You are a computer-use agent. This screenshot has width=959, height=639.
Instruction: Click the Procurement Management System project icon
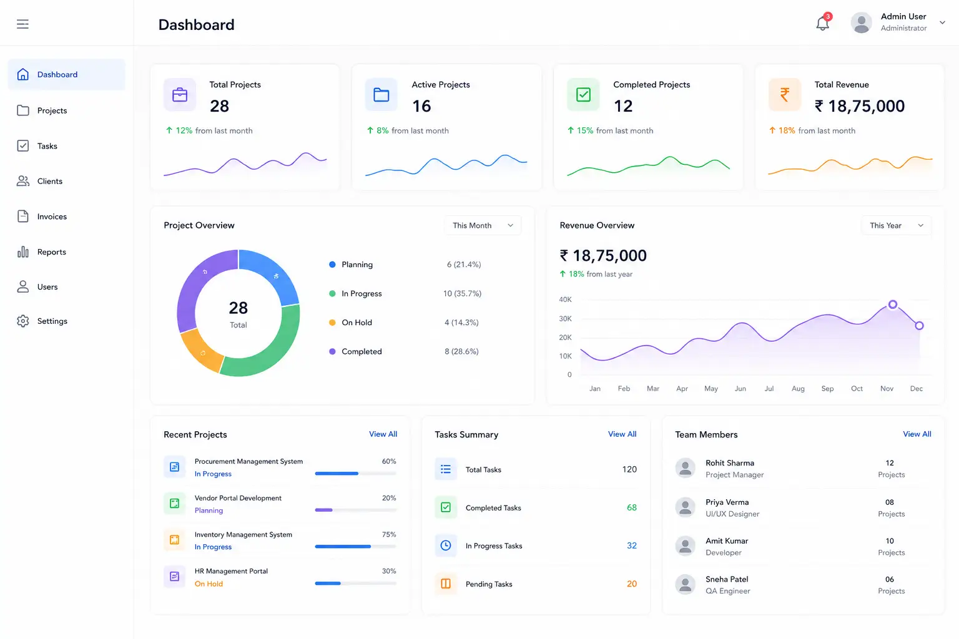(174, 467)
